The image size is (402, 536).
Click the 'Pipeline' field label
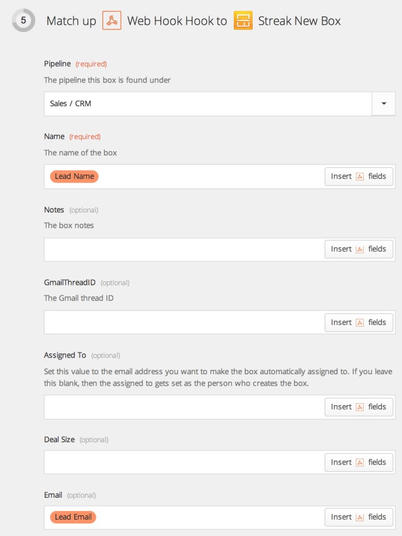[x=58, y=63]
